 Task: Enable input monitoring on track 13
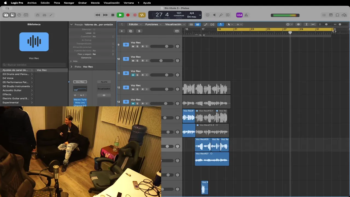(x=147, y=103)
